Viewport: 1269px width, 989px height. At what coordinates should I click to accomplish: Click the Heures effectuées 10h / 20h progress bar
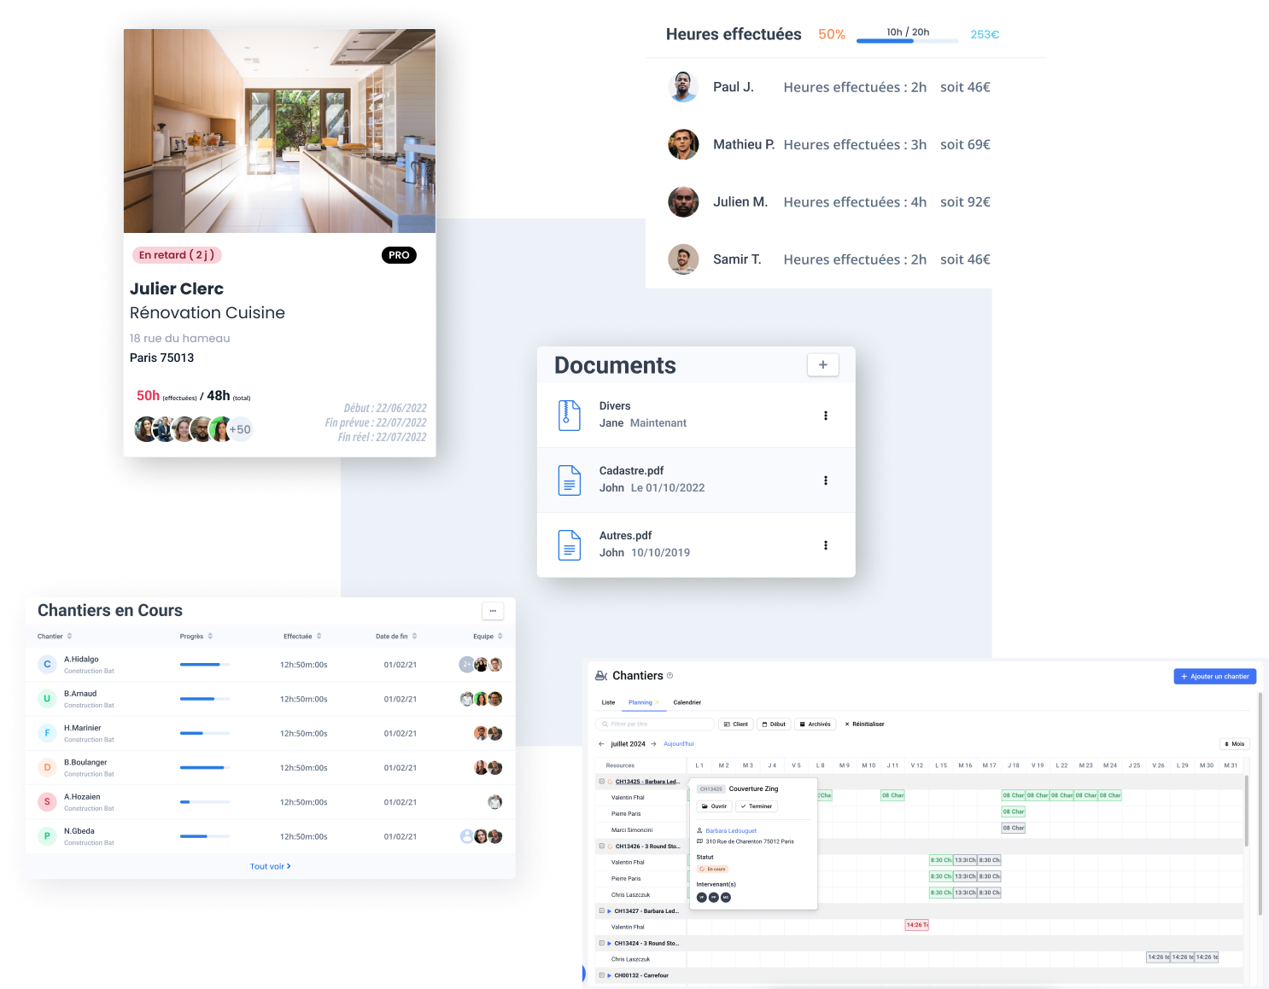pyautogui.click(x=907, y=40)
